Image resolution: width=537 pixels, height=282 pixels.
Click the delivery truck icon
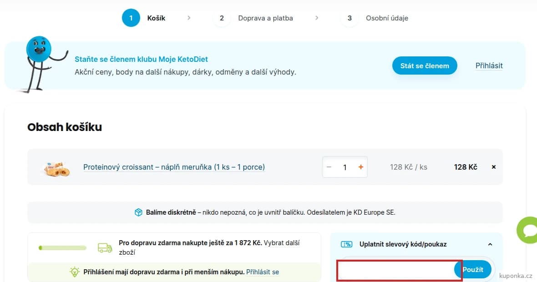point(105,248)
